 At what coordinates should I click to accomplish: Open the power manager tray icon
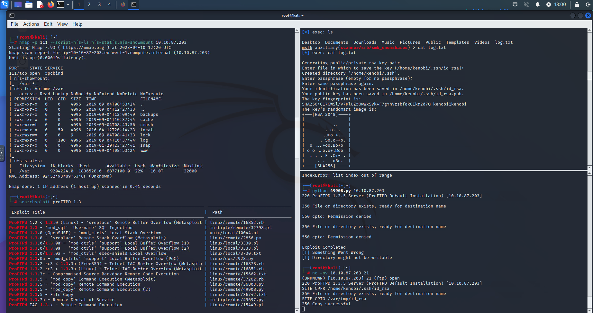point(549,5)
